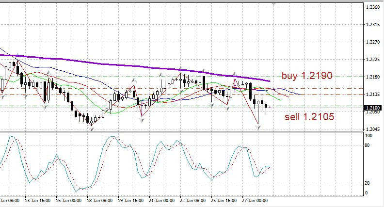Click the chart shift triangle marker at top
Viewport: 384px width, 207px height.
point(273,4)
